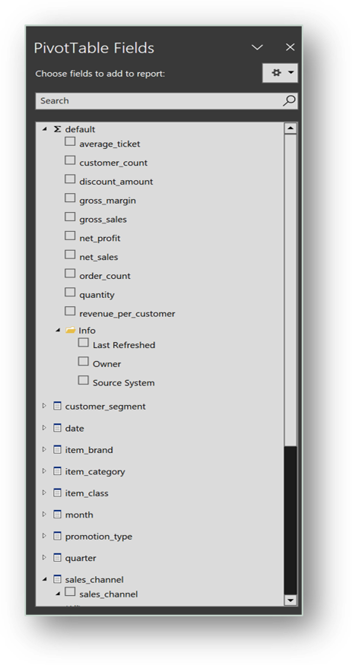
Task: Expand the customer_segment table
Action: pyautogui.click(x=44, y=406)
